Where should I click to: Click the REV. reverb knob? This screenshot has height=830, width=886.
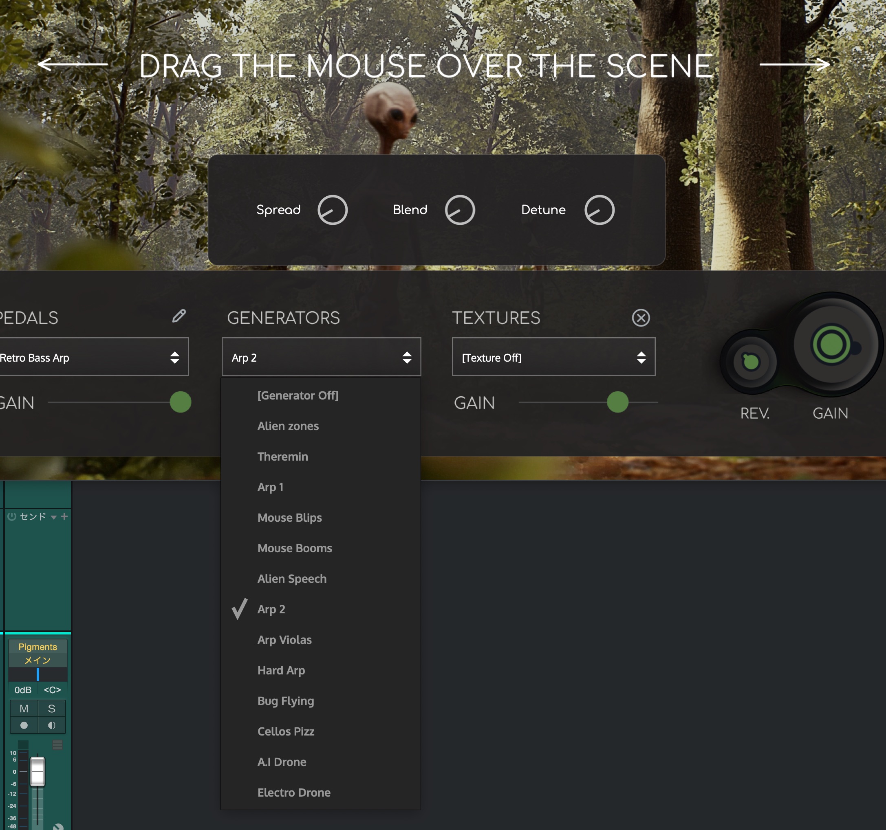pos(751,362)
